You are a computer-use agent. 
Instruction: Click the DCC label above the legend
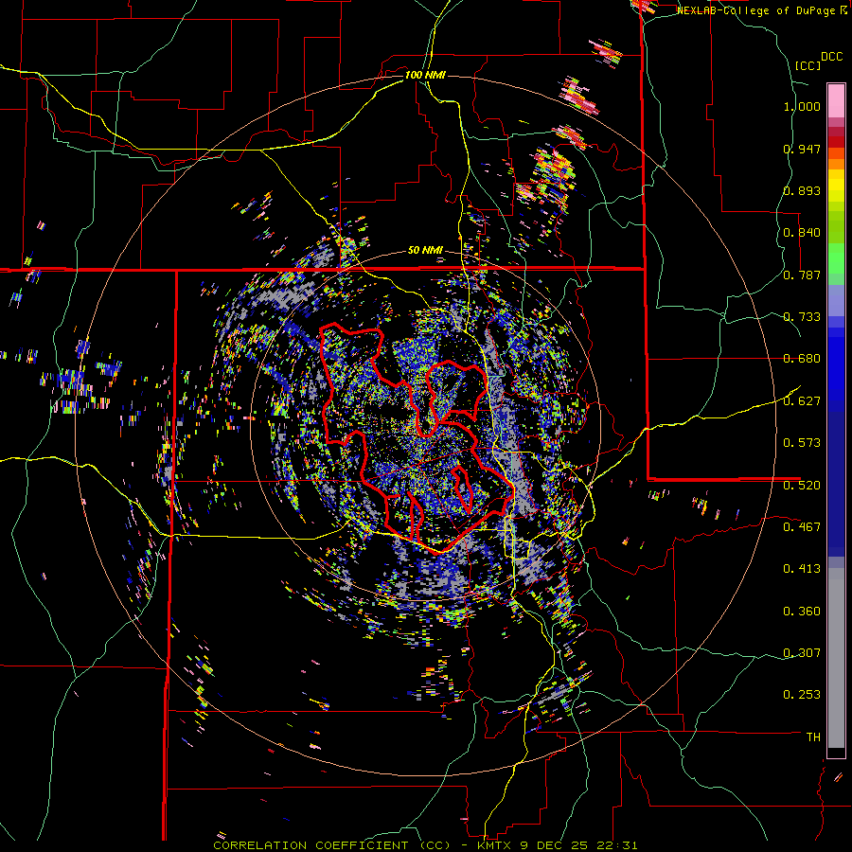click(831, 57)
